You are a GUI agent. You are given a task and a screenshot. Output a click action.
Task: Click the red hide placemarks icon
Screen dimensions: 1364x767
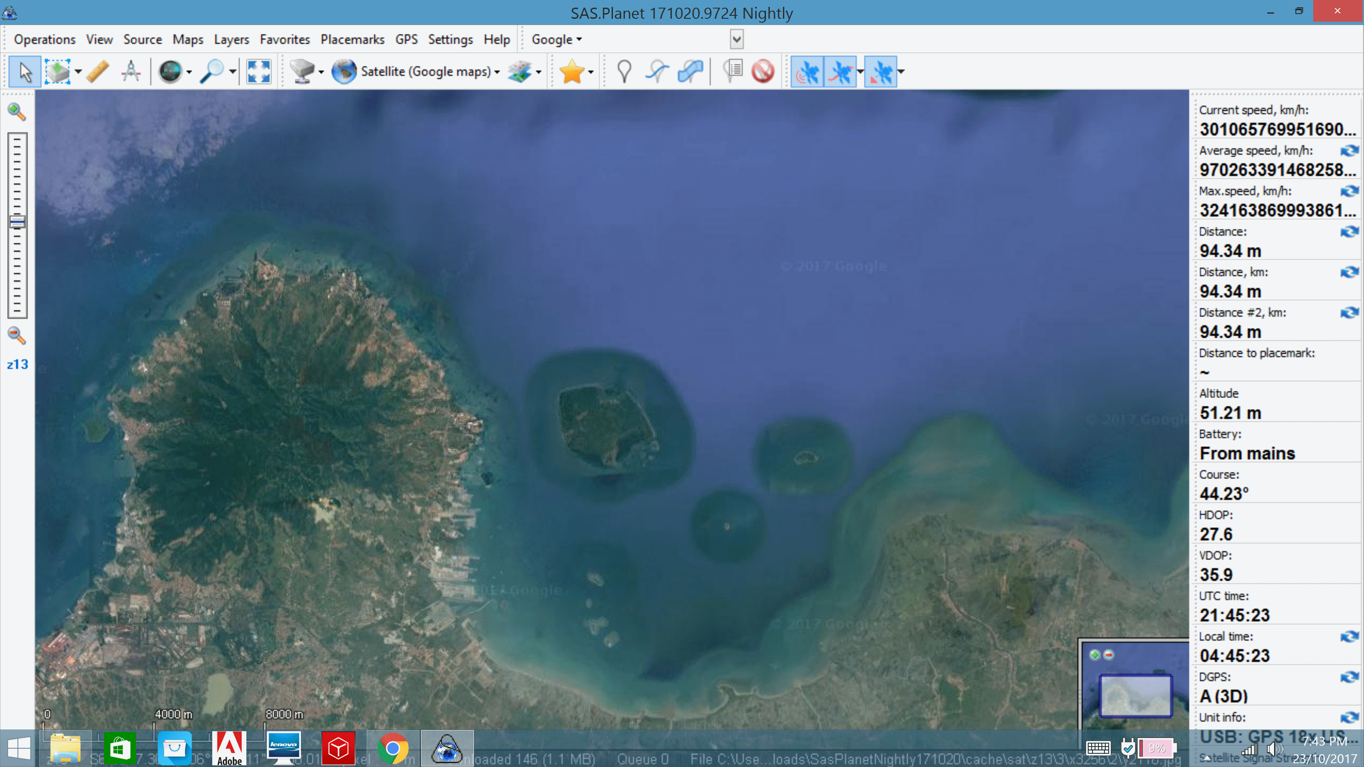coord(763,72)
